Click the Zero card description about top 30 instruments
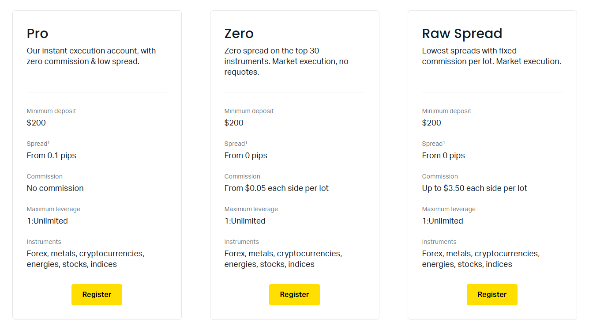 click(x=286, y=61)
